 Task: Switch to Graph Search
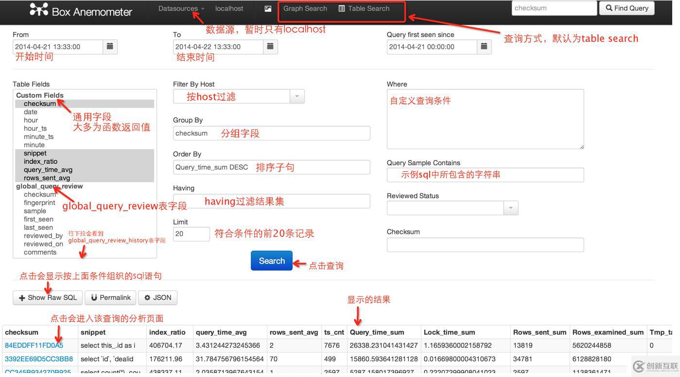coord(305,8)
